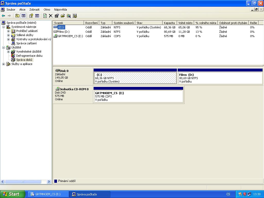Expand the Služby a aplikace node
The height and width of the screenshot is (198, 264).
pyautogui.click(x=4, y=64)
